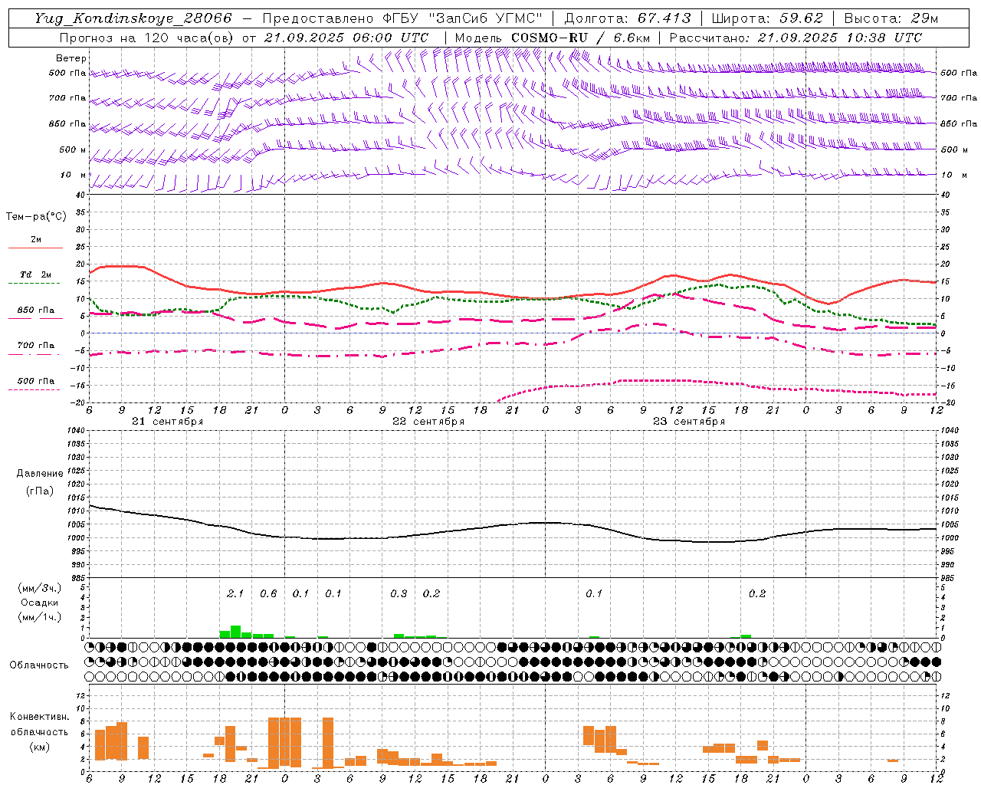Click the dotted line sample under temperature "500 гПа"
Screen dimensions: 981x785
pyautogui.click(x=35, y=390)
